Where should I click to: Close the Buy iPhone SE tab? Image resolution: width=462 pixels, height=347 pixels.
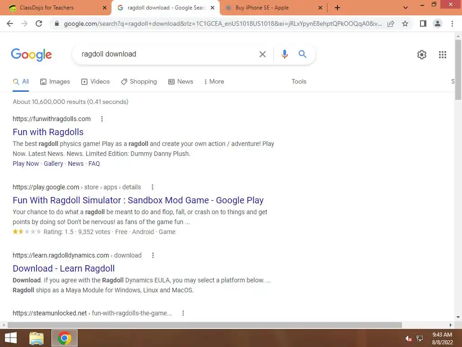click(320, 8)
